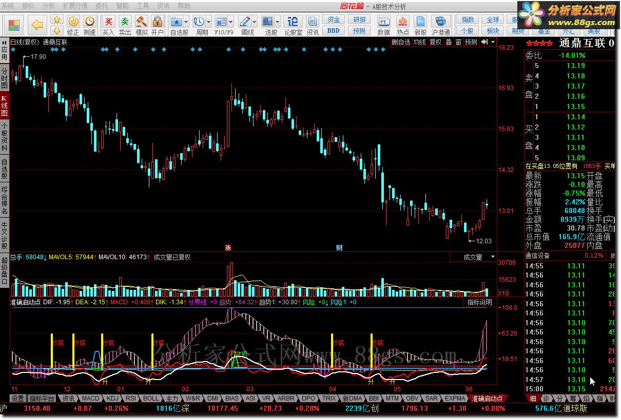Expand the 画线 dropdown arrow
The width and height of the screenshot is (621, 420).
pyautogui.click(x=255, y=22)
